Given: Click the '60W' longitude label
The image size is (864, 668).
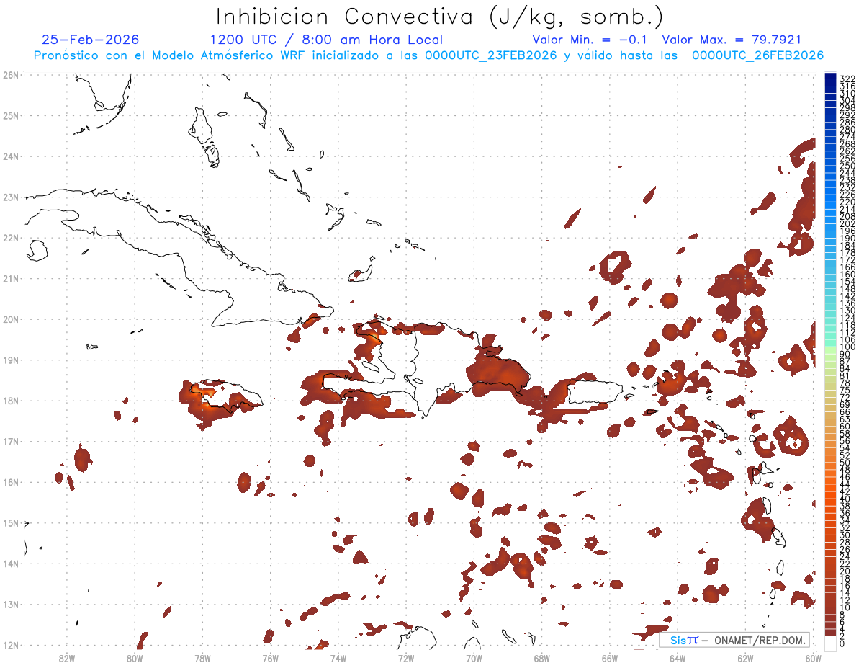Looking at the screenshot, I should tap(814, 658).
